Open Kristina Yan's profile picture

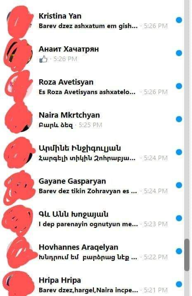19,21
